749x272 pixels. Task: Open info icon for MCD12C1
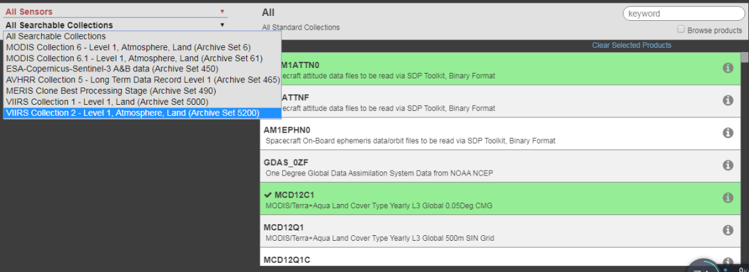(728, 198)
